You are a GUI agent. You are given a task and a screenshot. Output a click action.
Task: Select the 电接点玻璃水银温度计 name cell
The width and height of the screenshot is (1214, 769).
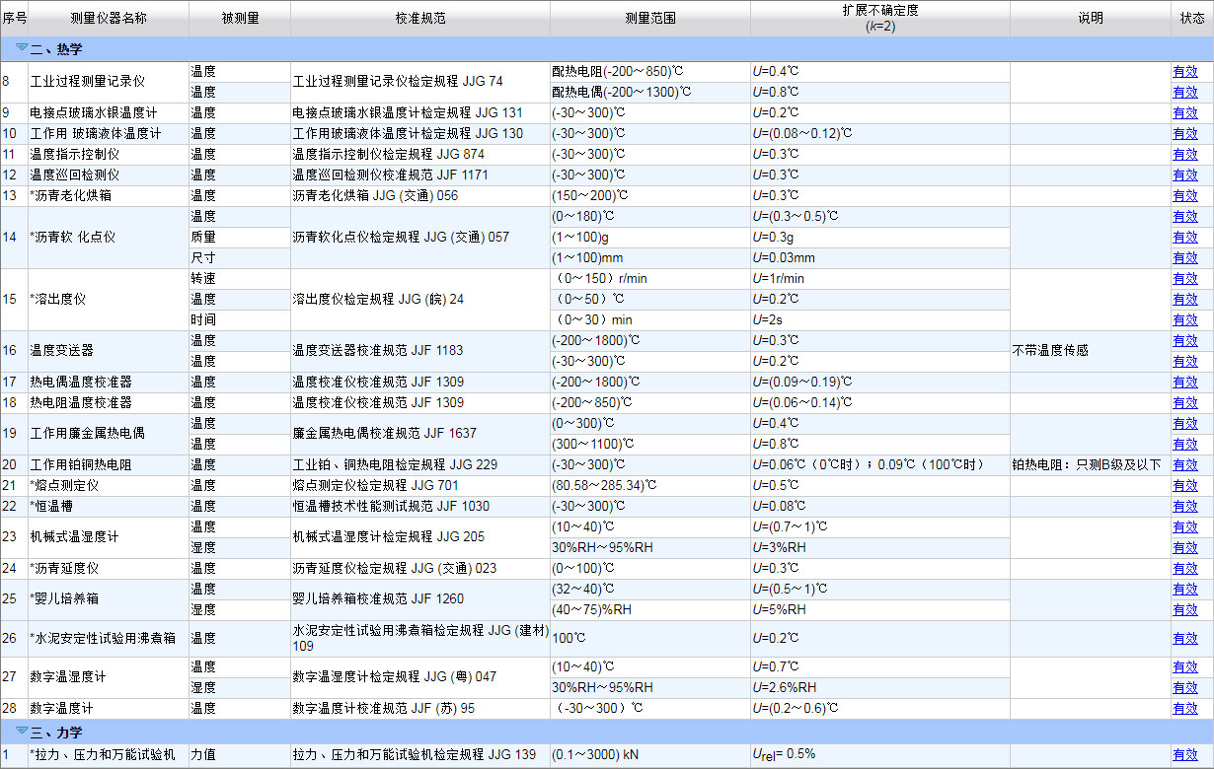[x=109, y=112]
